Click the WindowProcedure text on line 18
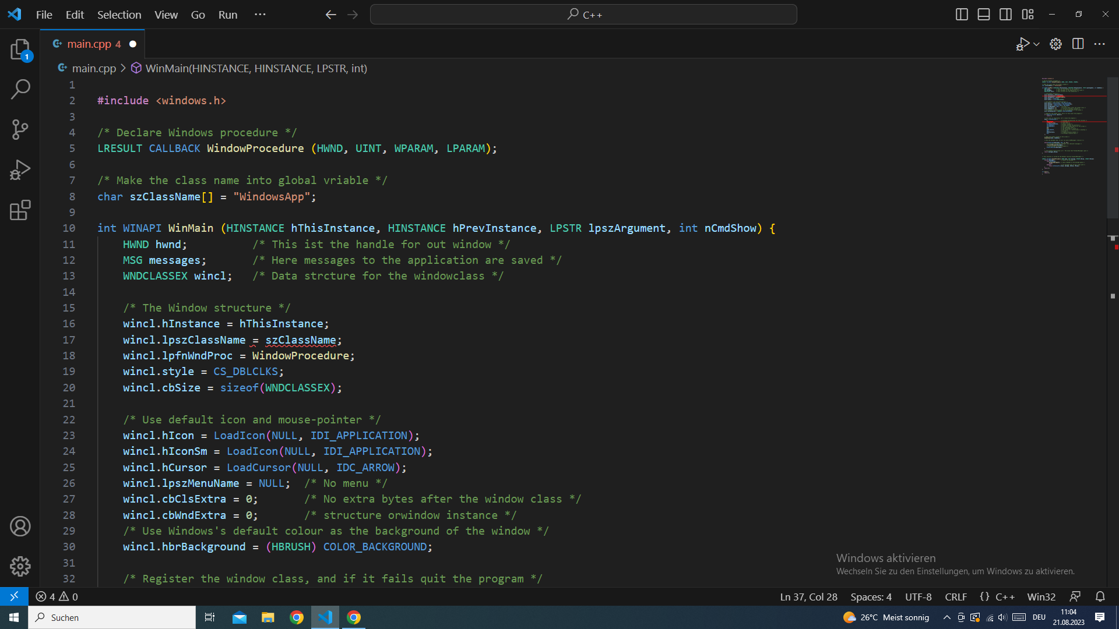The width and height of the screenshot is (1119, 629). click(x=300, y=356)
